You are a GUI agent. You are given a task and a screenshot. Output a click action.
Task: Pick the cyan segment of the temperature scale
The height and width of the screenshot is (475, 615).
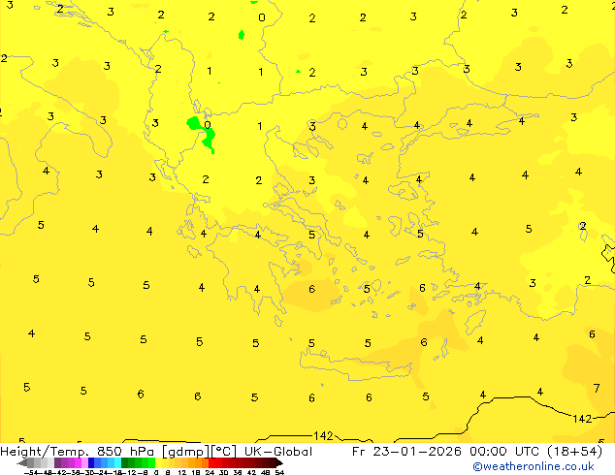coord(117,463)
